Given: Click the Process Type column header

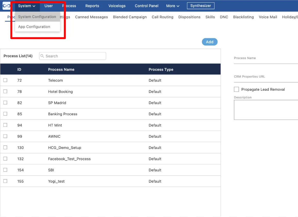Looking at the screenshot, I should click(x=161, y=70).
